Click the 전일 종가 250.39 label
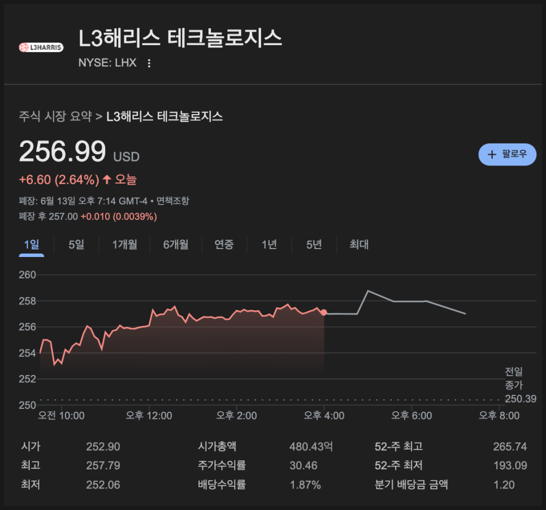The width and height of the screenshot is (546, 510). click(x=520, y=385)
